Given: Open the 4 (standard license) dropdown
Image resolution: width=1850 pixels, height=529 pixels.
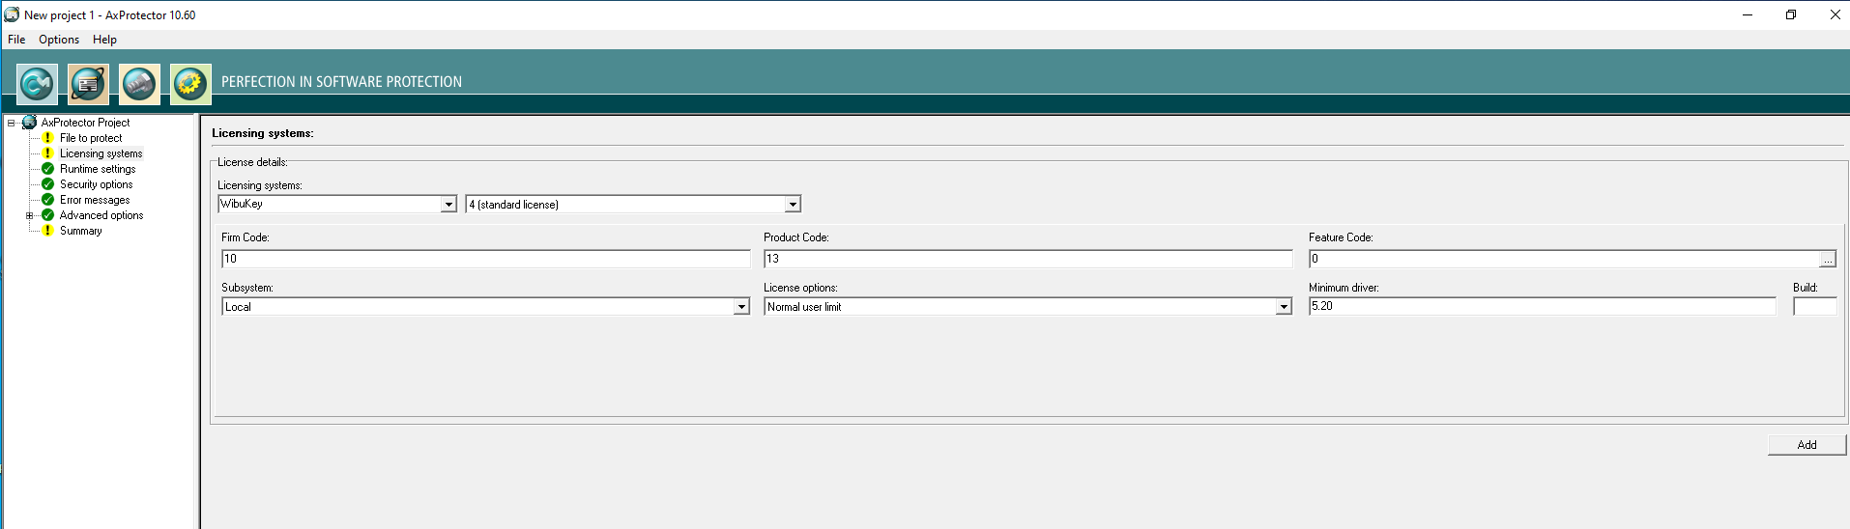Looking at the screenshot, I should tap(793, 205).
